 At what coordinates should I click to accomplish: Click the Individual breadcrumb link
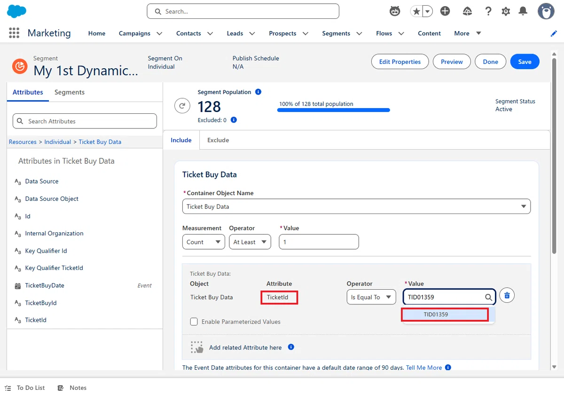(x=58, y=142)
